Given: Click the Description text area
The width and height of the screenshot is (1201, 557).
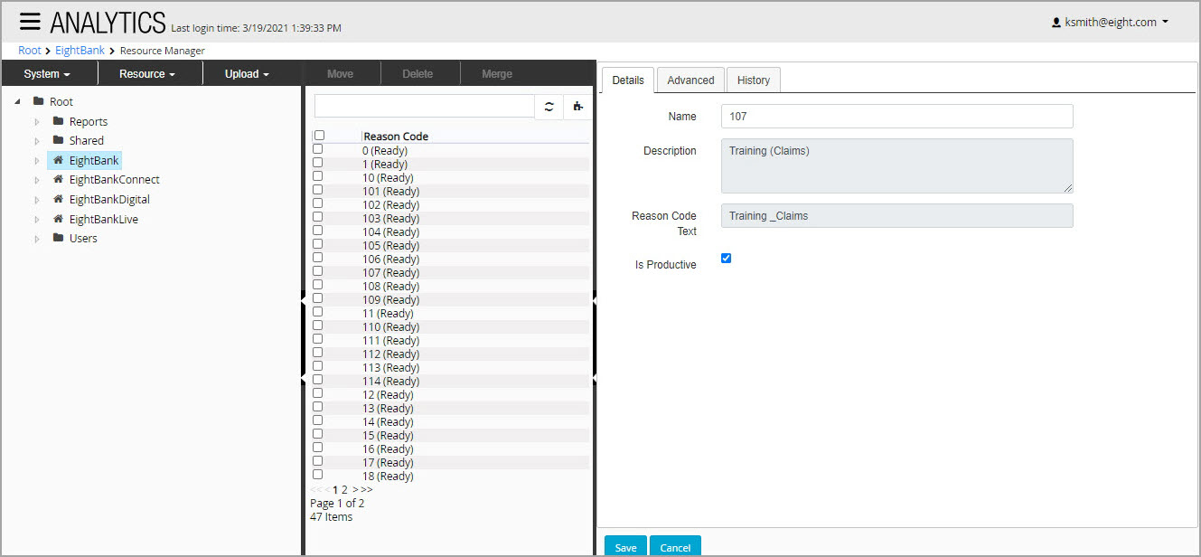Looking at the screenshot, I should [896, 165].
